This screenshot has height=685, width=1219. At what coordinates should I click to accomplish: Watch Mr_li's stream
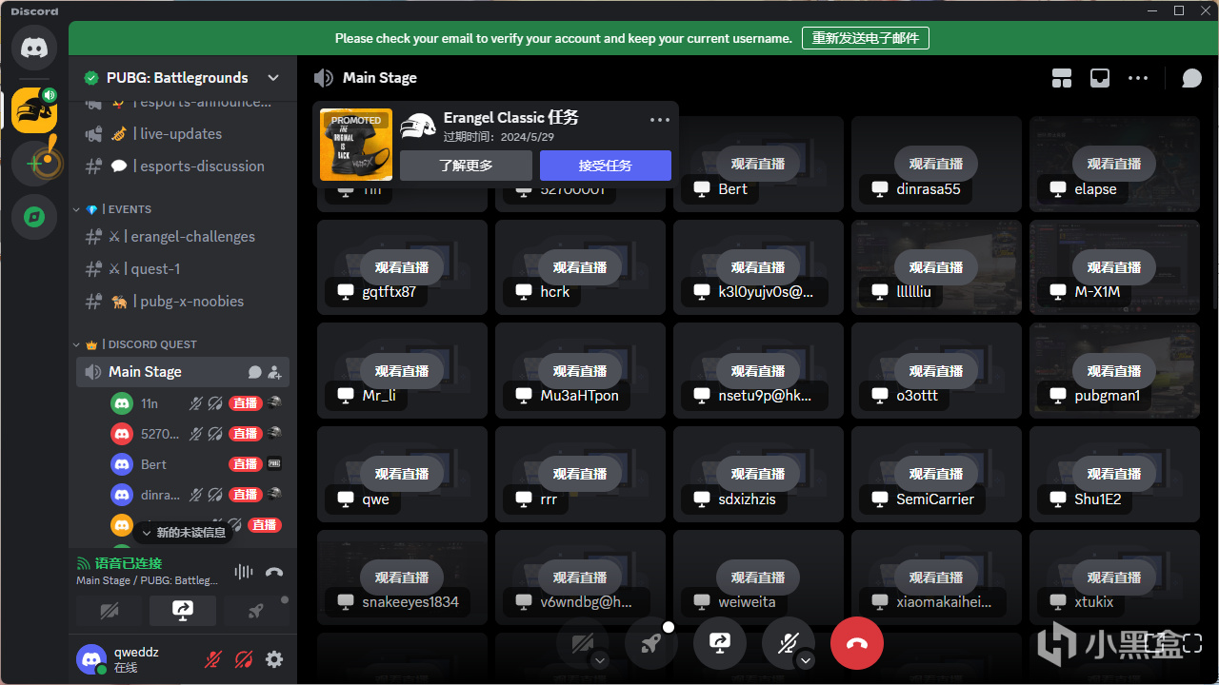tap(402, 371)
